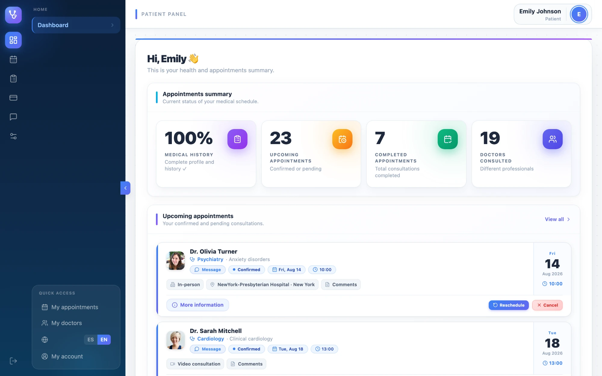Image resolution: width=602 pixels, height=376 pixels.
Task: Open the chat messages sidebar icon
Action: coord(13,117)
